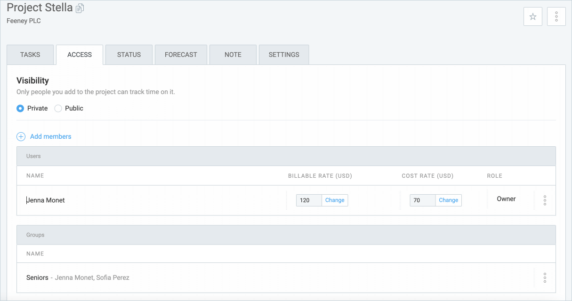
Task: Change Jenna Monet's cost rate
Action: click(x=448, y=200)
